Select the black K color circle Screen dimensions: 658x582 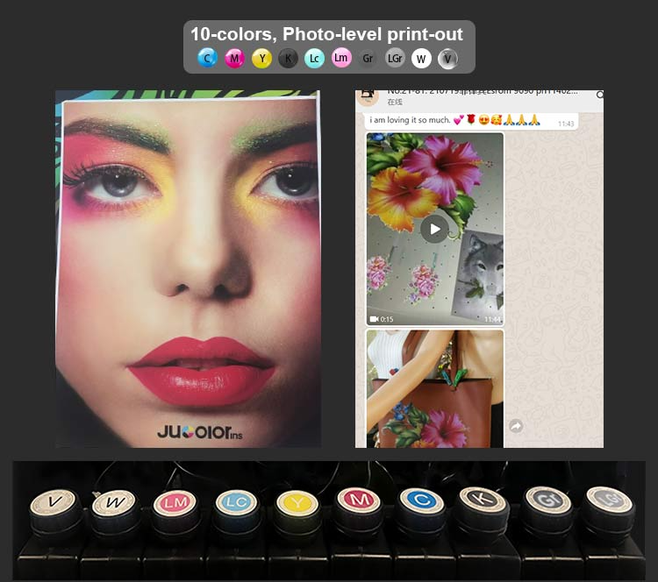pyautogui.click(x=288, y=58)
